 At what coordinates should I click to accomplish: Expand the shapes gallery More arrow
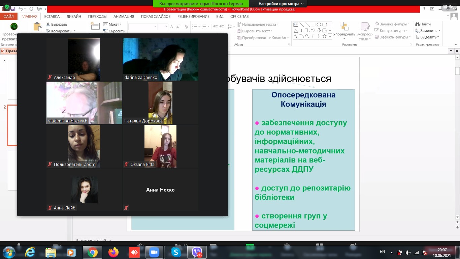tap(330, 36)
